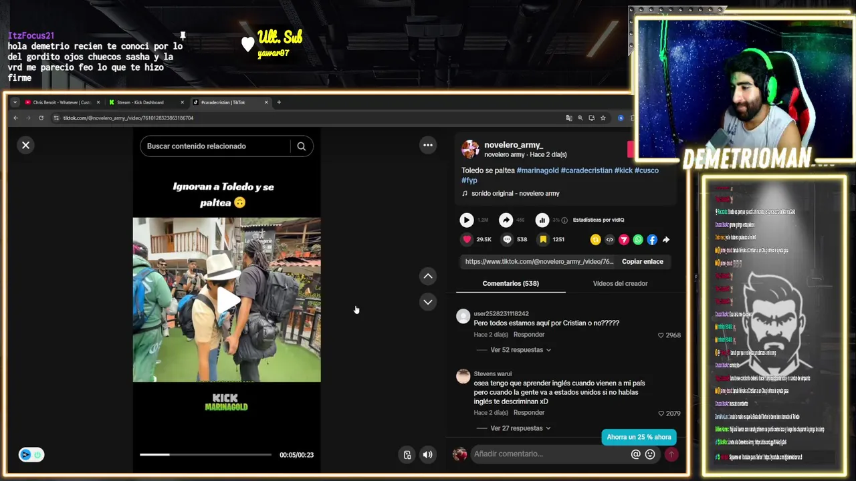Go to previous video with the up chevron
The image size is (856, 481).
(x=428, y=276)
